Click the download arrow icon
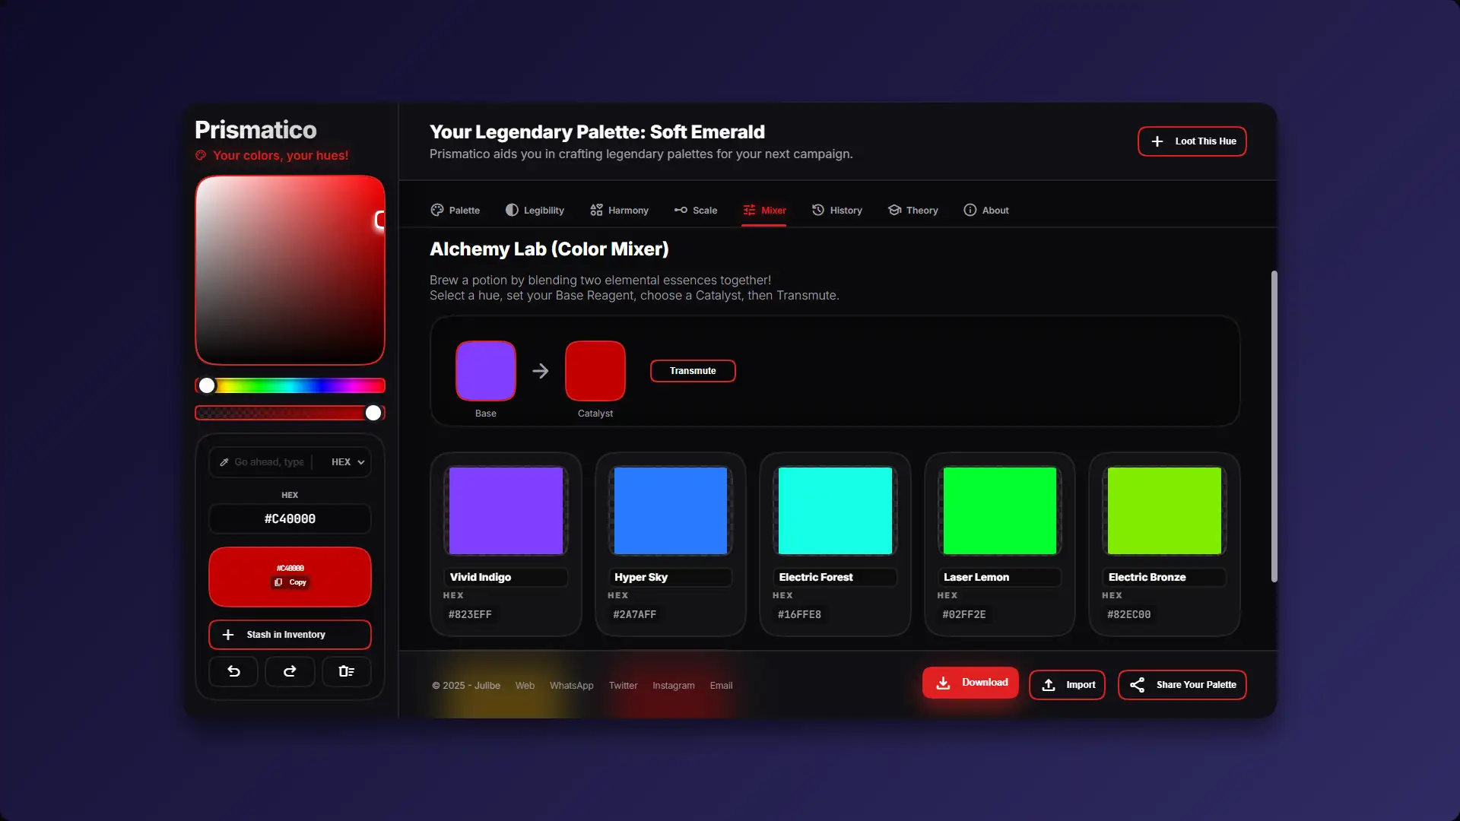 (x=943, y=683)
